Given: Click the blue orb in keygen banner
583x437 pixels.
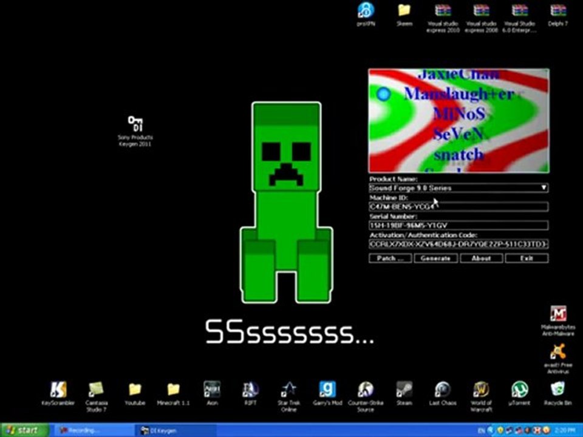Looking at the screenshot, I should pyautogui.click(x=384, y=93).
